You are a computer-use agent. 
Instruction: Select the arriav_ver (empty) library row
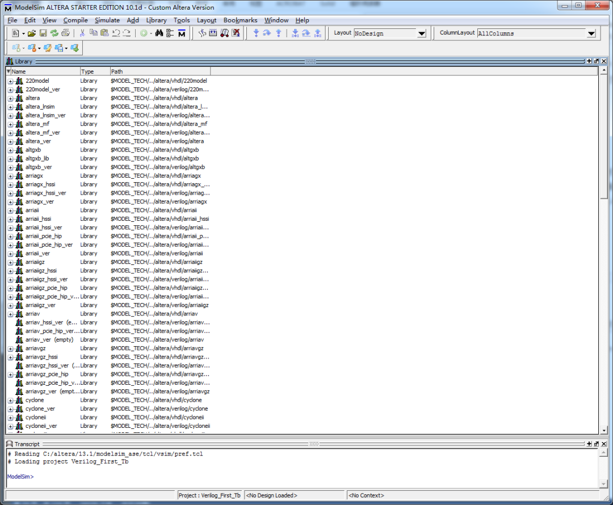[108, 340]
